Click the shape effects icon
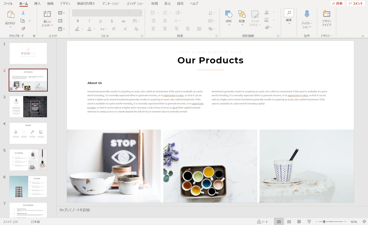This screenshot has width=368, height=225. (x=267, y=27)
